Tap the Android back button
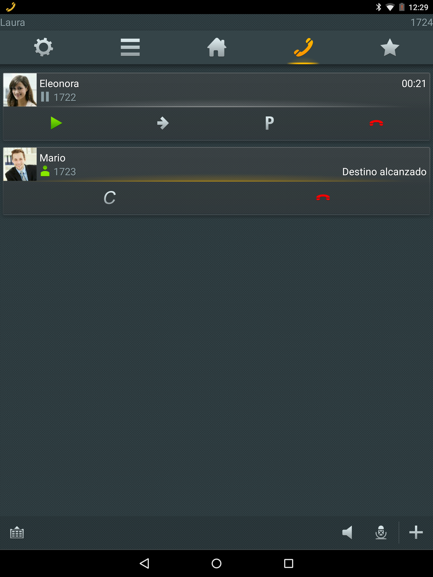The height and width of the screenshot is (577, 433). [x=144, y=563]
